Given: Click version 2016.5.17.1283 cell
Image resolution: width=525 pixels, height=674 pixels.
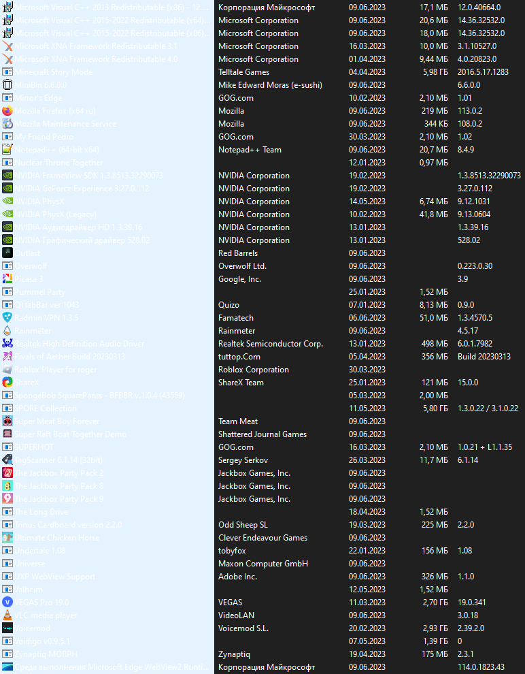Looking at the screenshot, I should (483, 72).
